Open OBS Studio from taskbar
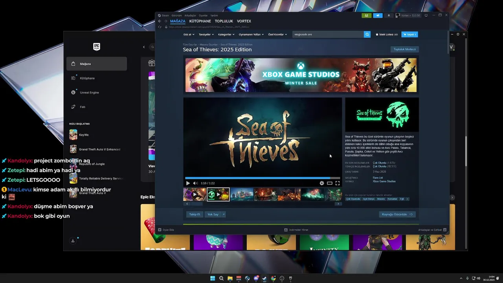 point(282,278)
